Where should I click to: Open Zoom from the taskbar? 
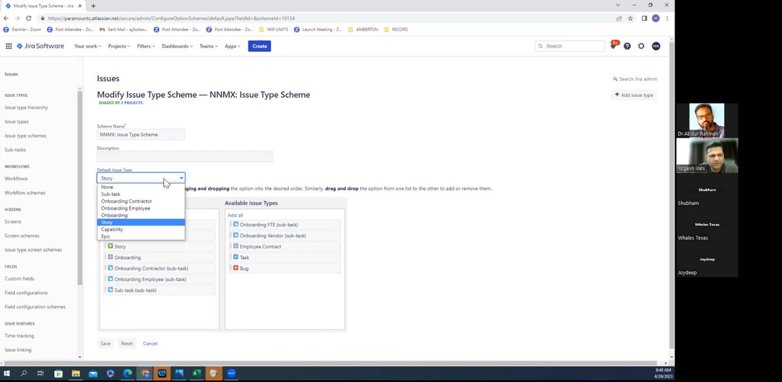(231, 374)
